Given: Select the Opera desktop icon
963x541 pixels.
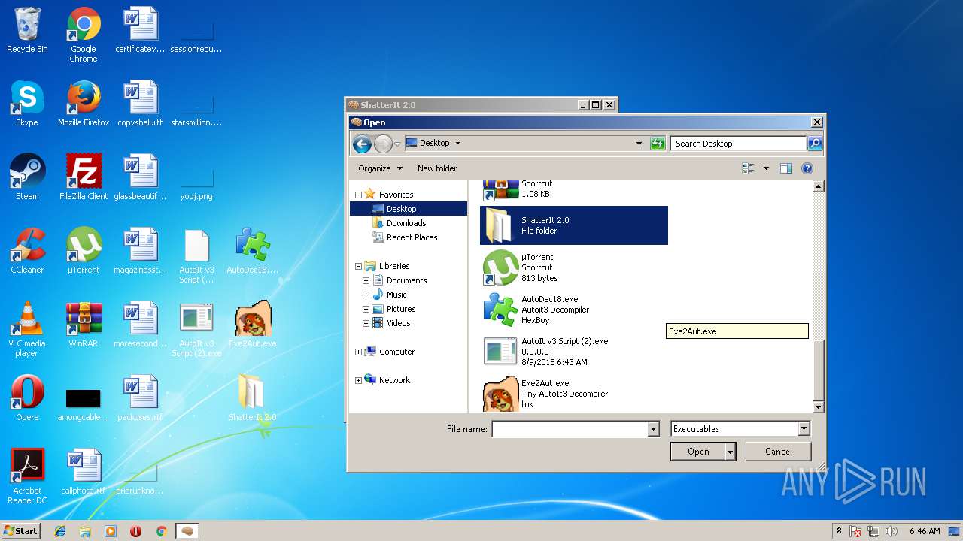Looking at the screenshot, I should (x=27, y=399).
